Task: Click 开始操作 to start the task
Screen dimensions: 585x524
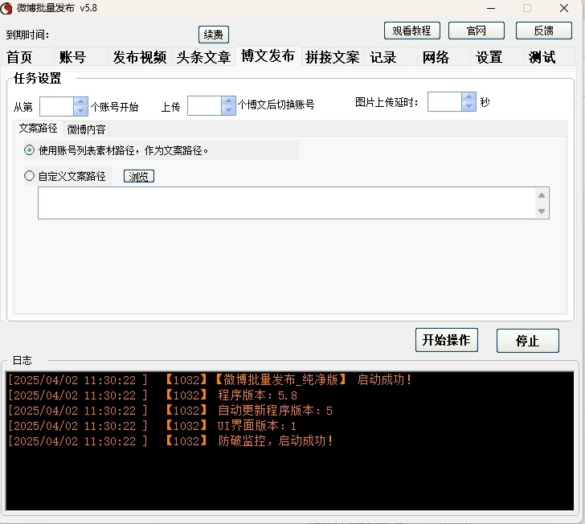Action: pos(447,340)
